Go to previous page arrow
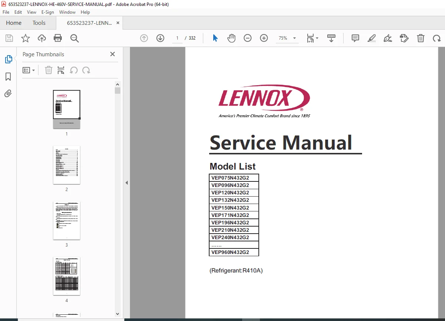 144,38
